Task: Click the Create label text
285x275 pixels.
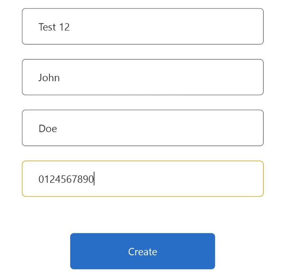Action: tap(142, 252)
